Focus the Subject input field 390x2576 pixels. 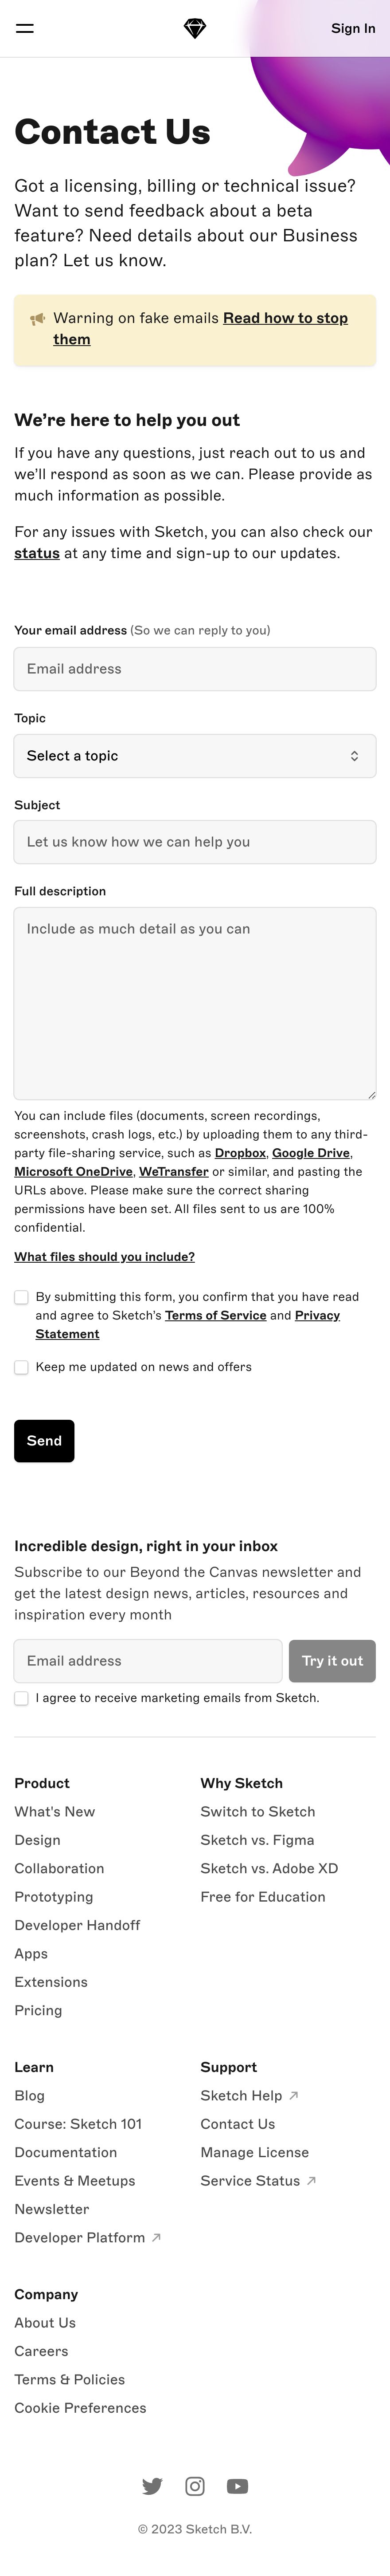(x=195, y=842)
